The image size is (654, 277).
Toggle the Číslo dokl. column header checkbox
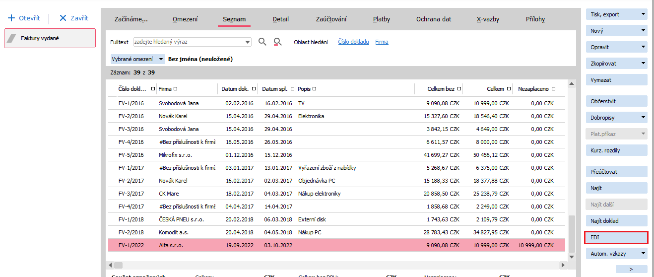pyautogui.click(x=153, y=89)
